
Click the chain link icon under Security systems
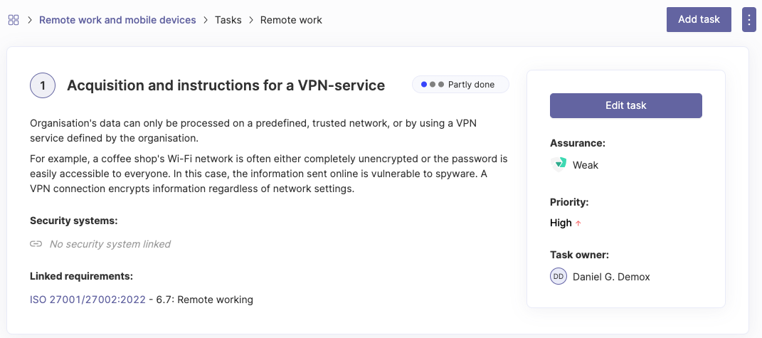click(x=36, y=244)
